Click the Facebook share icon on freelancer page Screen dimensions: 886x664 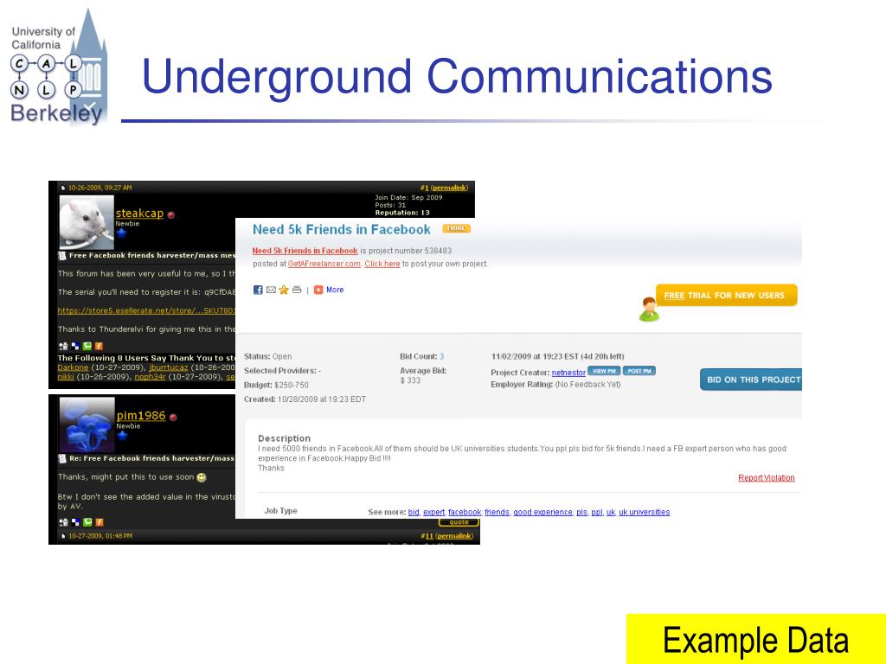pyautogui.click(x=258, y=290)
